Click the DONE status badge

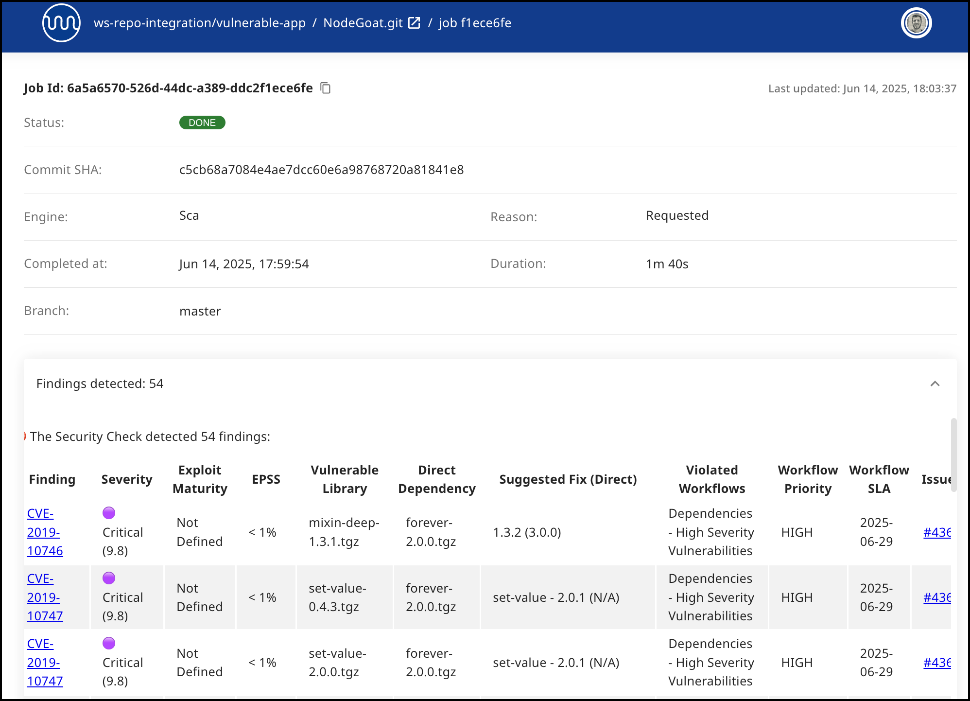(x=202, y=123)
